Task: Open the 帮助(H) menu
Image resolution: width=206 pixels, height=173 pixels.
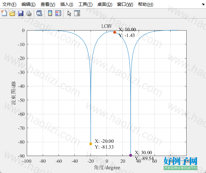Action: coord(146,4)
